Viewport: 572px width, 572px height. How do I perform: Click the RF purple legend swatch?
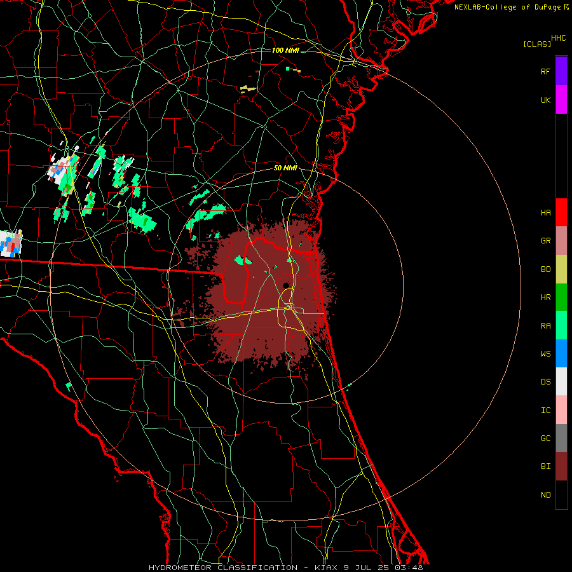click(561, 71)
